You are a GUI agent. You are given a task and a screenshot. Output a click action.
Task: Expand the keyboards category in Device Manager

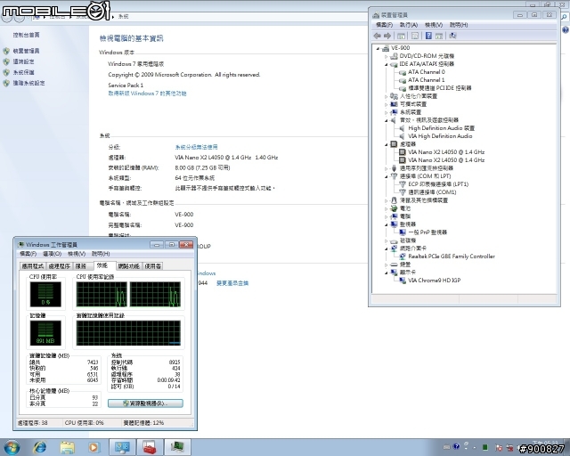pyautogui.click(x=386, y=265)
